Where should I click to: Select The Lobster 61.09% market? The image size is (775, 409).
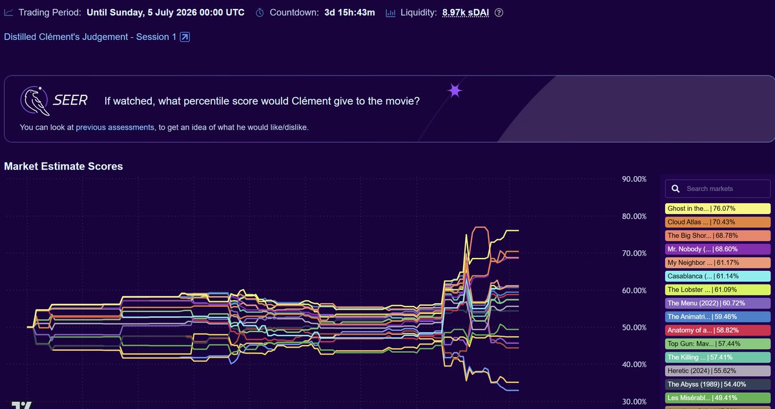coord(718,290)
